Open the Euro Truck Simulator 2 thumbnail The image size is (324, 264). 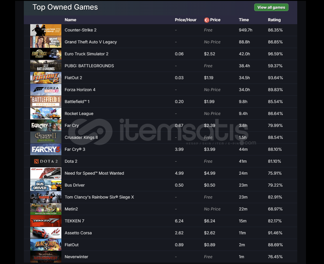46,54
